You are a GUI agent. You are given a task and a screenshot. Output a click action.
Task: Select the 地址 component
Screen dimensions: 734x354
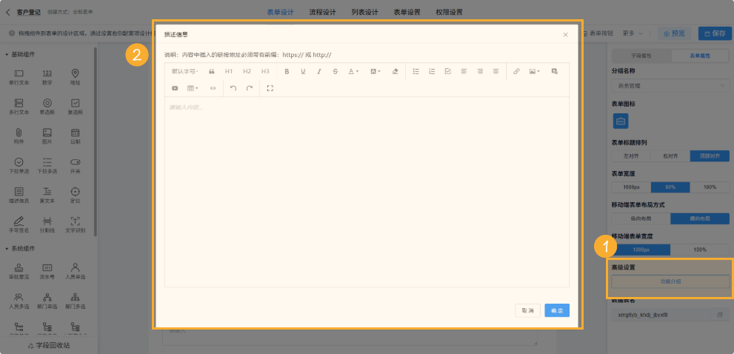coord(75,77)
